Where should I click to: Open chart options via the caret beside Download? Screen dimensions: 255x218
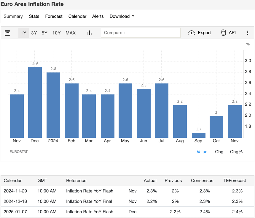pyautogui.click(x=133, y=17)
